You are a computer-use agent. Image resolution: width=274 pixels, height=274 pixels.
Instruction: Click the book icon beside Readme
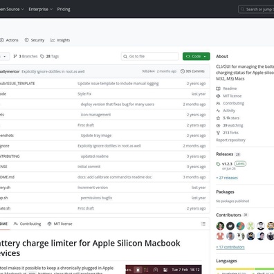pyautogui.click(x=218, y=89)
